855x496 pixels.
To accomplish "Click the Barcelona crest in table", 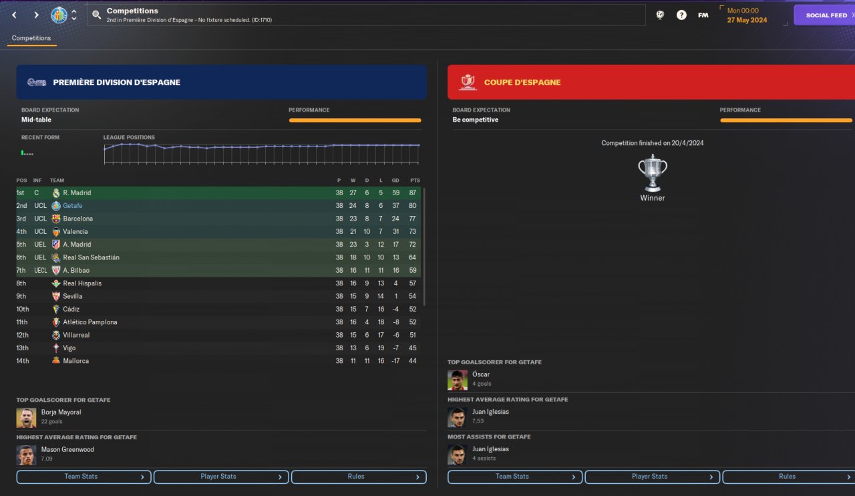I will click(x=56, y=219).
